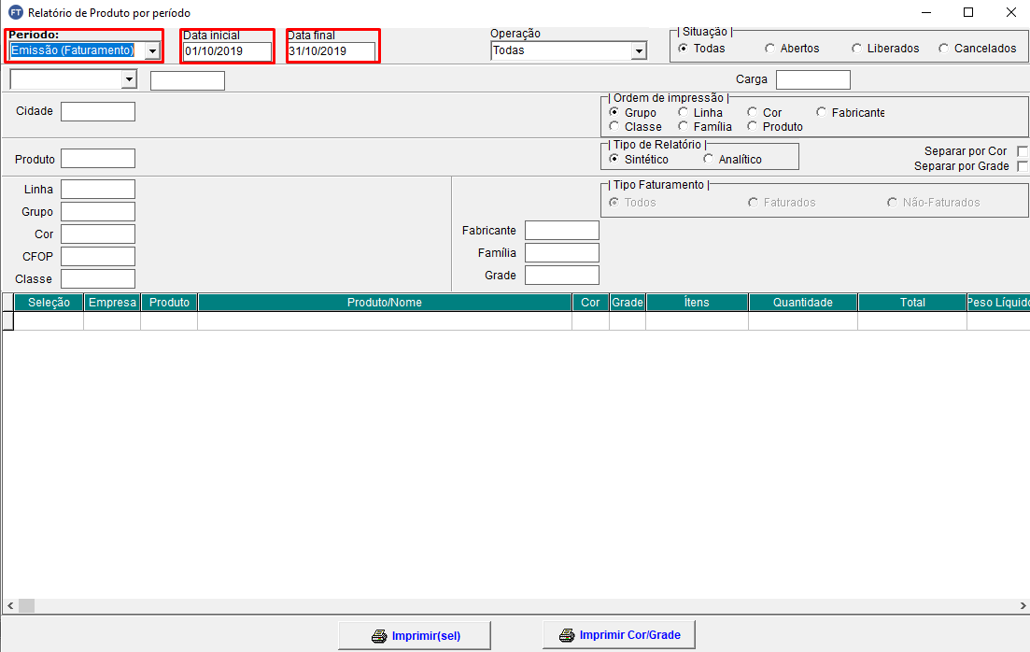Maximize the Relatório de Produto window
Viewport: 1030px width, 652px height.
point(968,12)
